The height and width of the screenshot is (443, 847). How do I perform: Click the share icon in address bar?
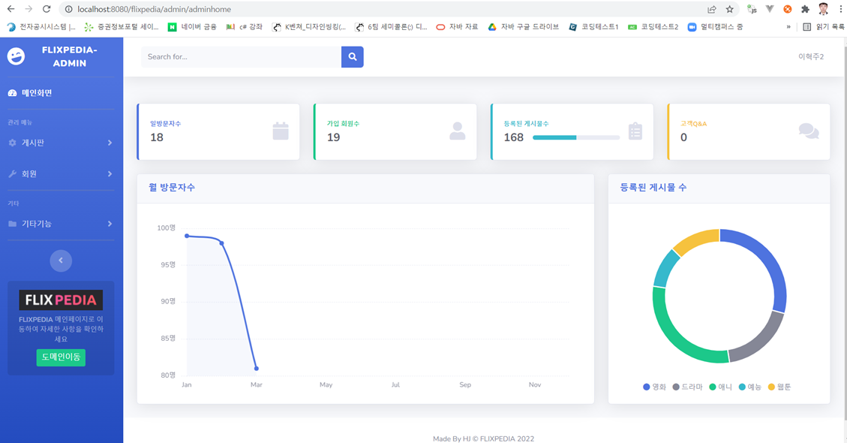(x=712, y=9)
